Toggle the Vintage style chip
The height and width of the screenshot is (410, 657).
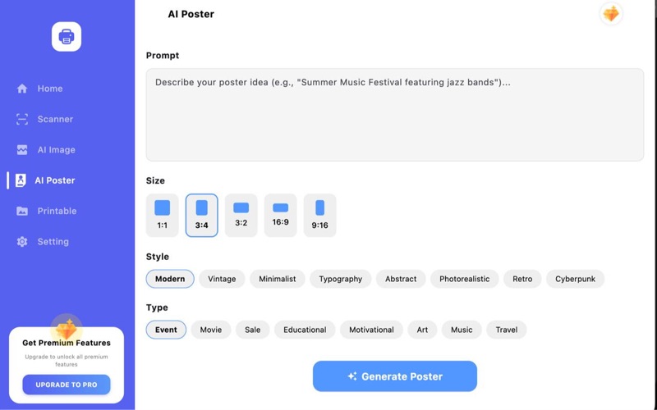click(222, 279)
